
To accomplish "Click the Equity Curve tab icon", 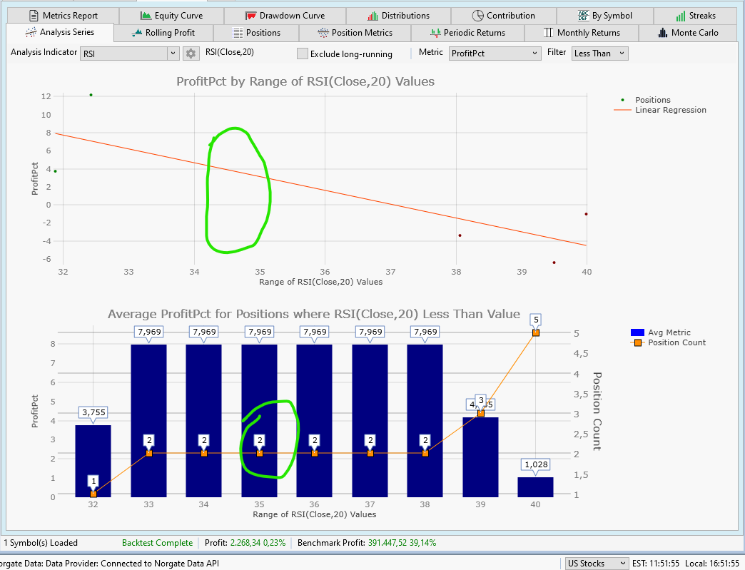I will [146, 16].
